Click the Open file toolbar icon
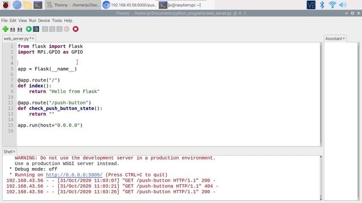 click(x=12, y=29)
